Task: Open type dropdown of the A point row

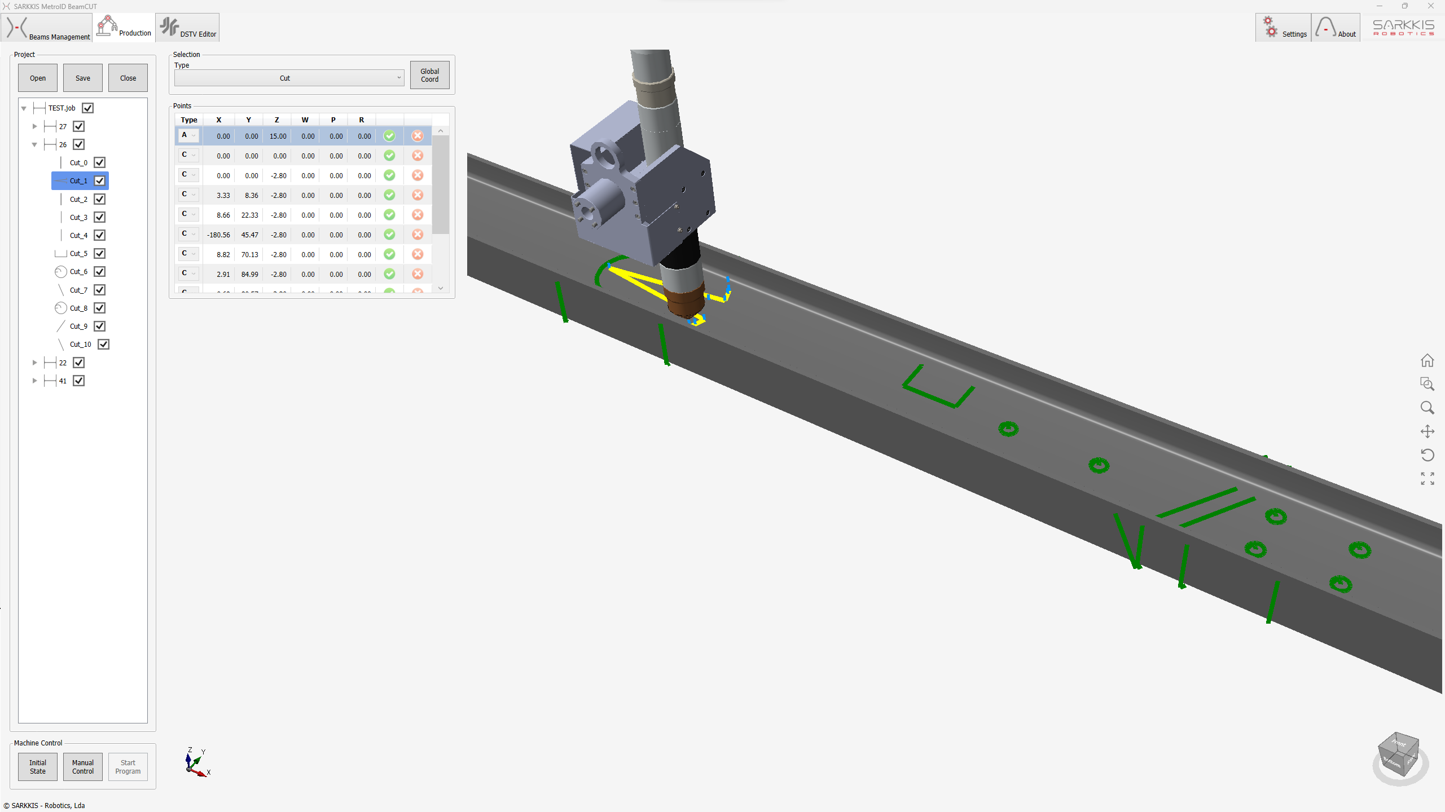Action: (188, 135)
